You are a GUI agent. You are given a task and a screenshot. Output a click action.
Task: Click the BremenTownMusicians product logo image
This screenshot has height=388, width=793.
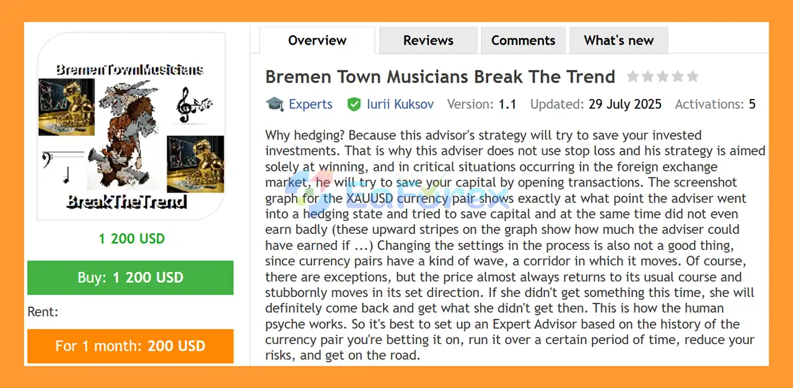pos(130,127)
